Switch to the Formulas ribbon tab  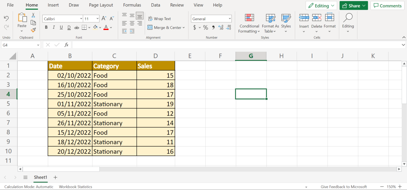pyautogui.click(x=132, y=5)
